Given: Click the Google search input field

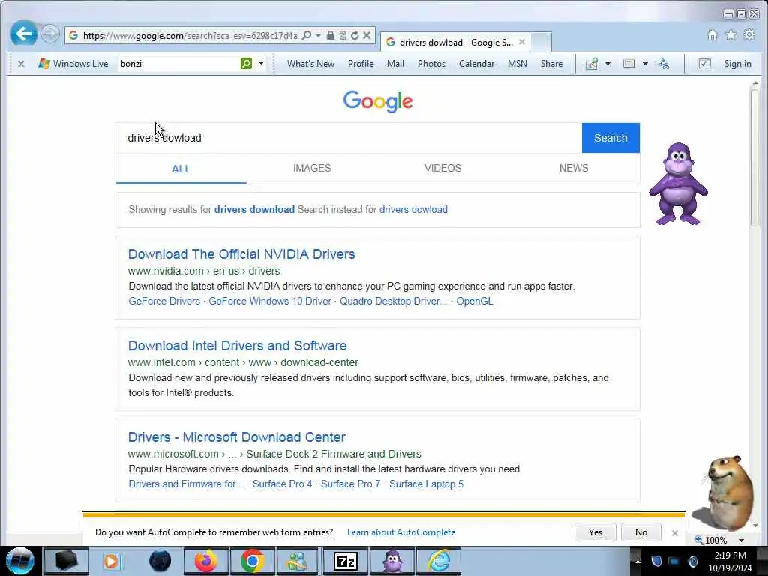Looking at the screenshot, I should click(x=349, y=138).
